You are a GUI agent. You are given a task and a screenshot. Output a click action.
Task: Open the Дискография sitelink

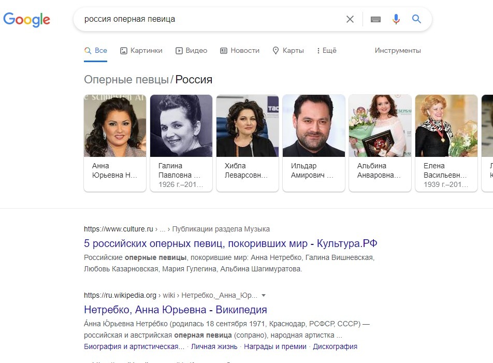[x=335, y=346]
